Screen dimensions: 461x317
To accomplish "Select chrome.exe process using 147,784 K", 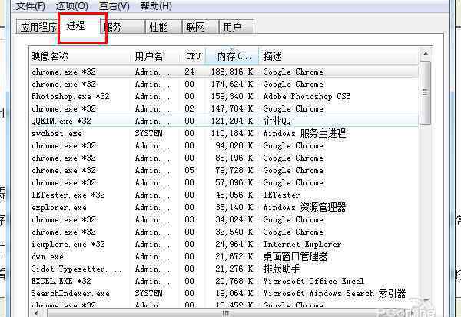I will pyautogui.click(x=224, y=109).
